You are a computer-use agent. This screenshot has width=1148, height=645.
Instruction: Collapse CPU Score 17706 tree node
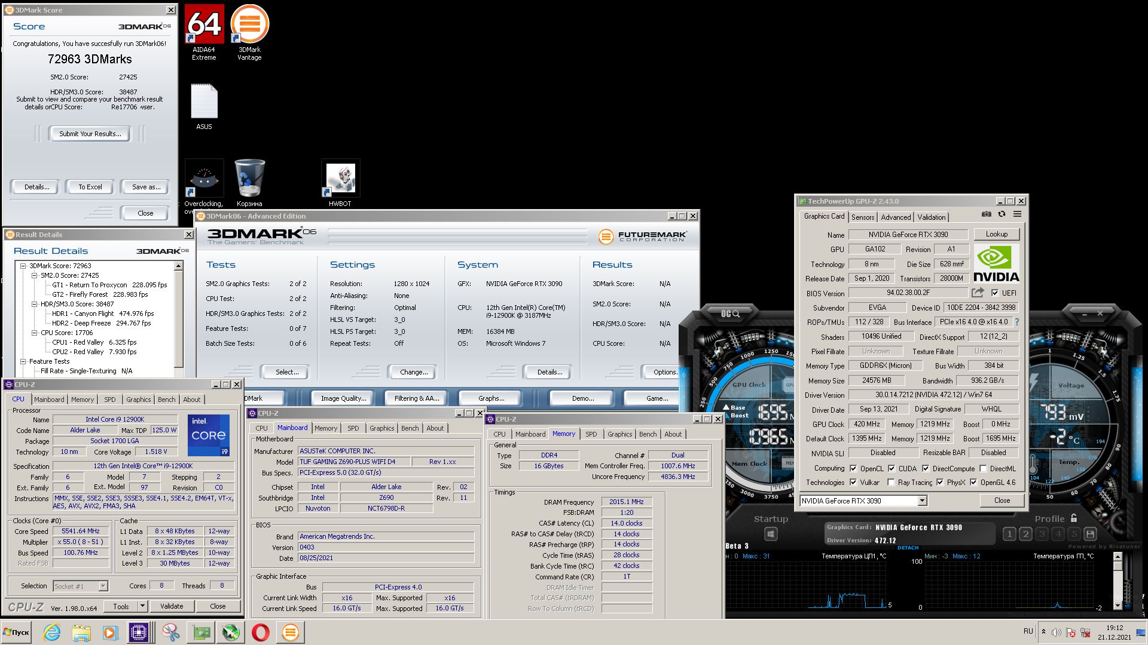point(35,333)
